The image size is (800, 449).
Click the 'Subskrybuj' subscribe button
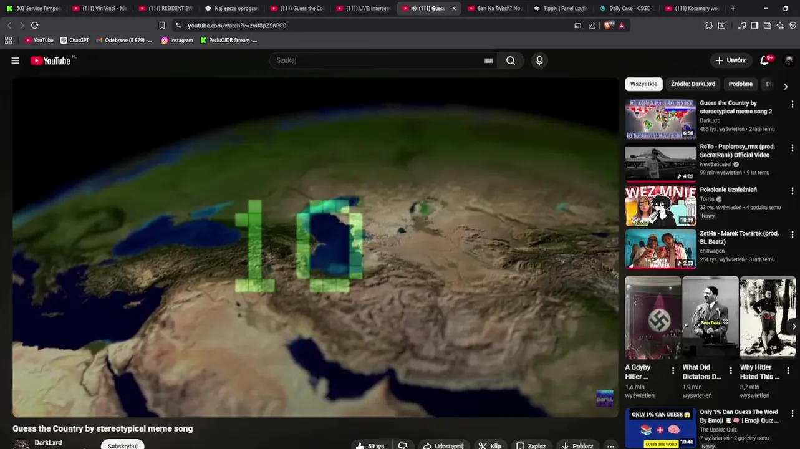(122, 445)
